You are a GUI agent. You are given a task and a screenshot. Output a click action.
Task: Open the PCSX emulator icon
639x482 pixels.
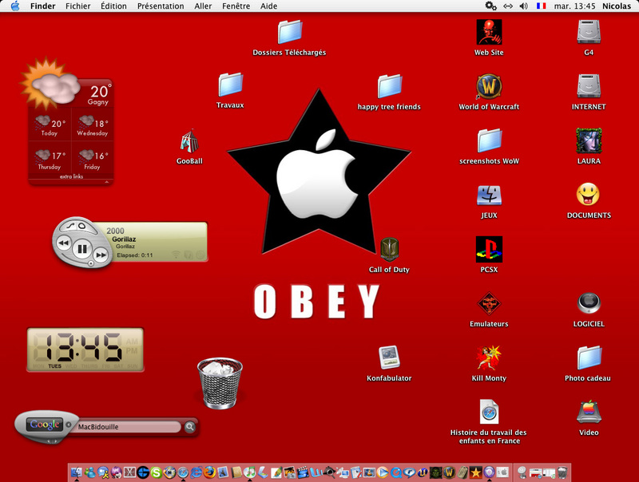point(489,249)
